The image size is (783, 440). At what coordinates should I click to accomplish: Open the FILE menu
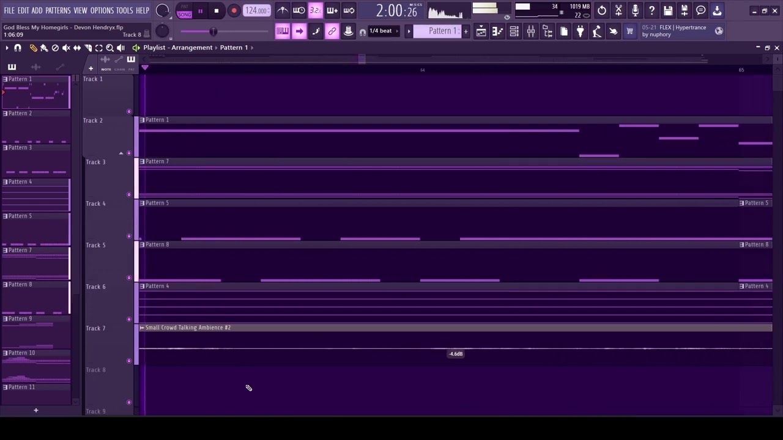click(9, 10)
